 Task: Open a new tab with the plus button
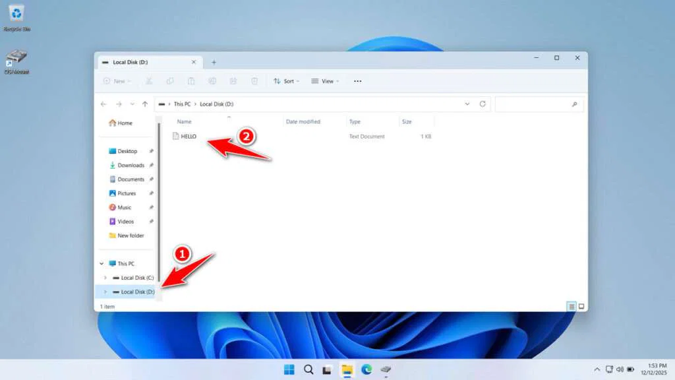(x=214, y=61)
